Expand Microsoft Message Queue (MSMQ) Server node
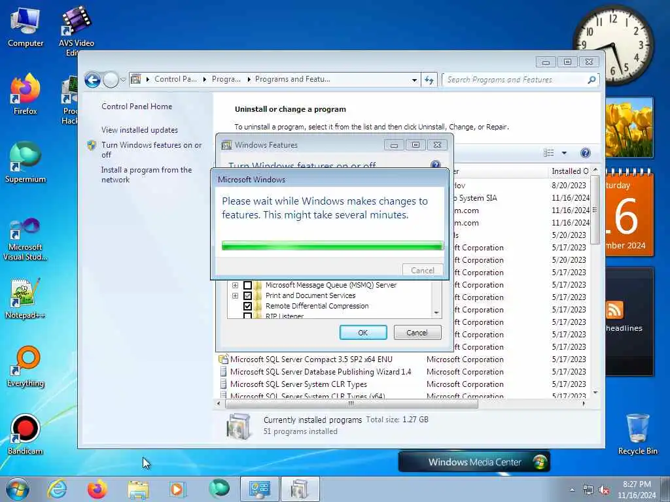 [x=235, y=285]
